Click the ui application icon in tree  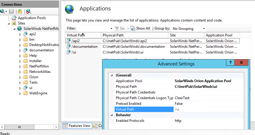tap(25, 88)
